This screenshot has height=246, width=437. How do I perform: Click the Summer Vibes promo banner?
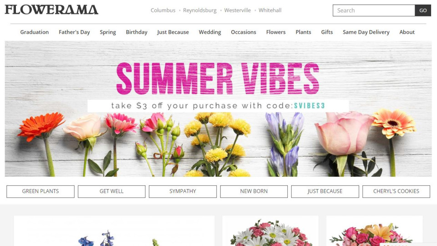coord(218,109)
